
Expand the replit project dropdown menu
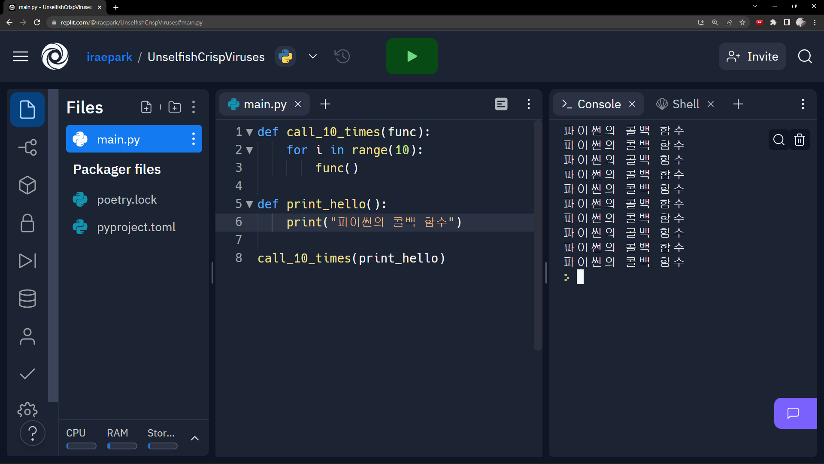[314, 57]
